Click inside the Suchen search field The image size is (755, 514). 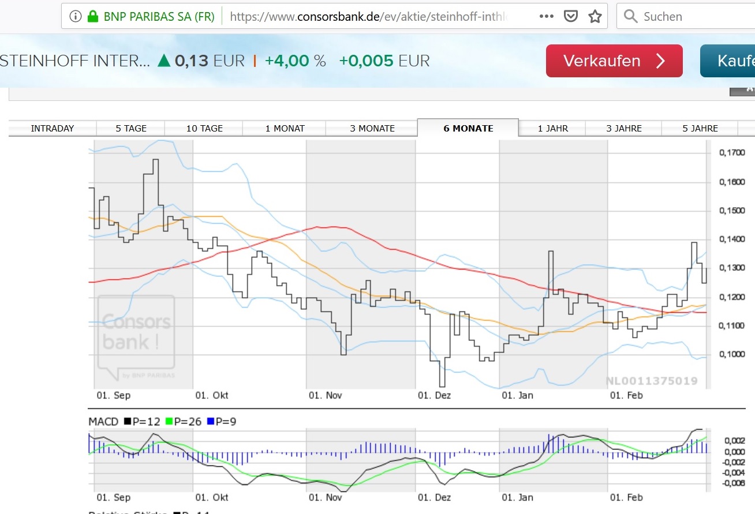681,16
